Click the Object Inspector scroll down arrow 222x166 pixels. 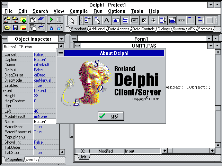click(62, 152)
